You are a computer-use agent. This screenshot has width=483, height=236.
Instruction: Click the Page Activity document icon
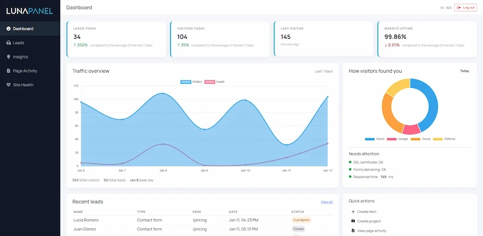pyautogui.click(x=8, y=71)
